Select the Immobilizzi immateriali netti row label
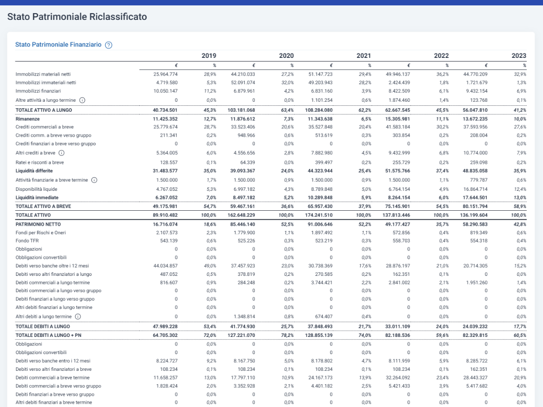The width and height of the screenshot is (543, 407). (46, 82)
